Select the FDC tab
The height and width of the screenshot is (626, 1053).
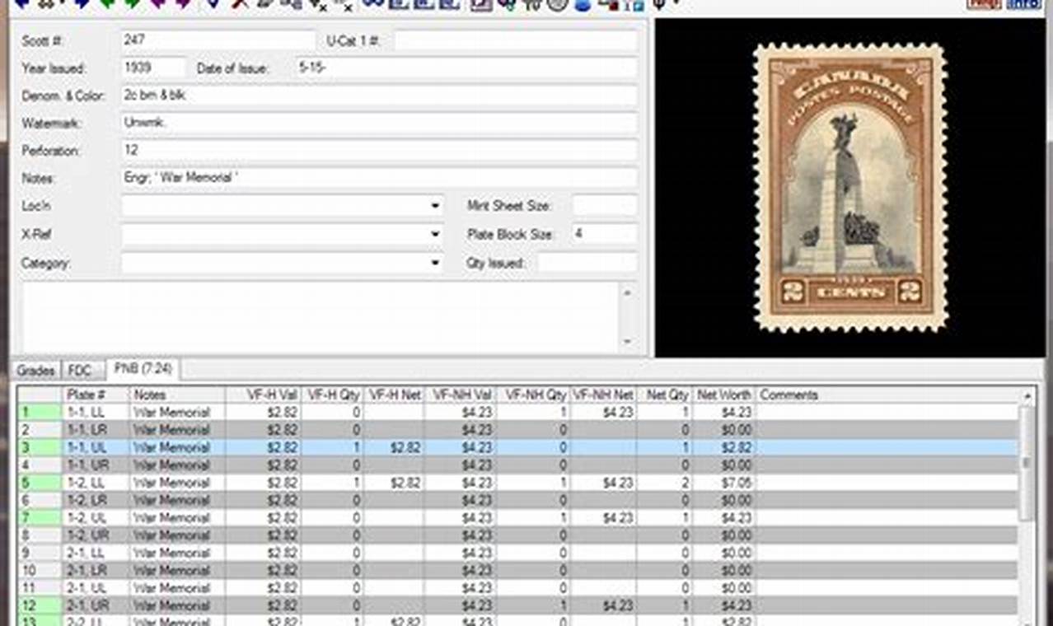(80, 371)
